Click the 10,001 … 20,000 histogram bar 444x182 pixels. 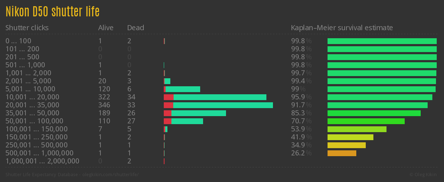pos(215,97)
